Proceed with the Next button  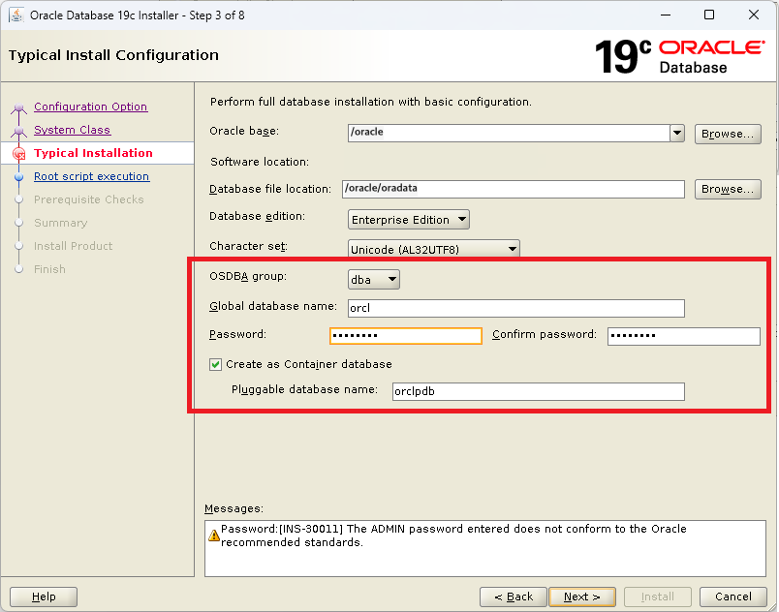click(x=582, y=597)
